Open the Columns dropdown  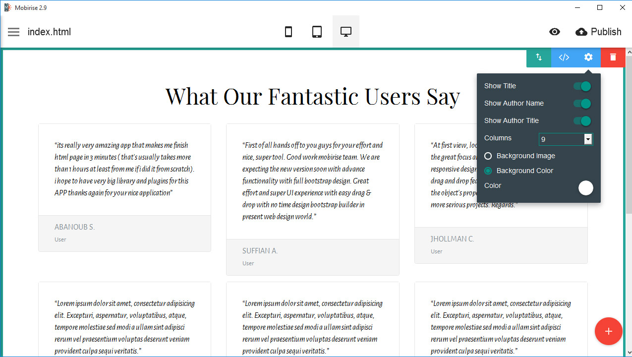[x=588, y=139]
